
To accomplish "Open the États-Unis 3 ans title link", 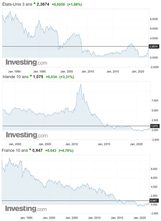I will coord(17,4).
